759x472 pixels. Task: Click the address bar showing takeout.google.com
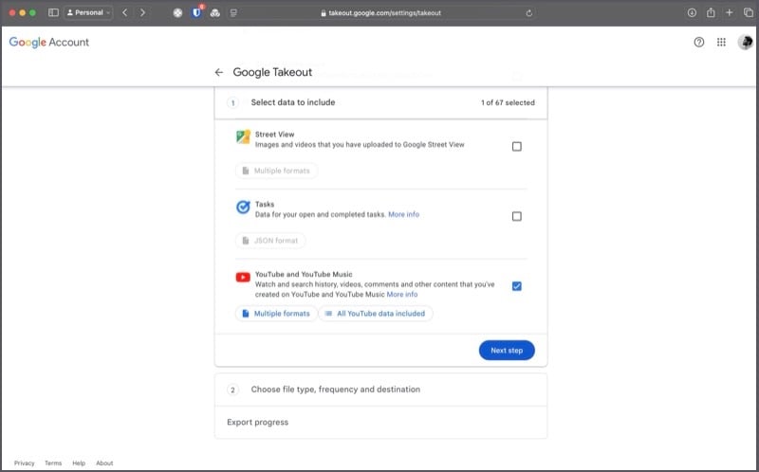(380, 13)
